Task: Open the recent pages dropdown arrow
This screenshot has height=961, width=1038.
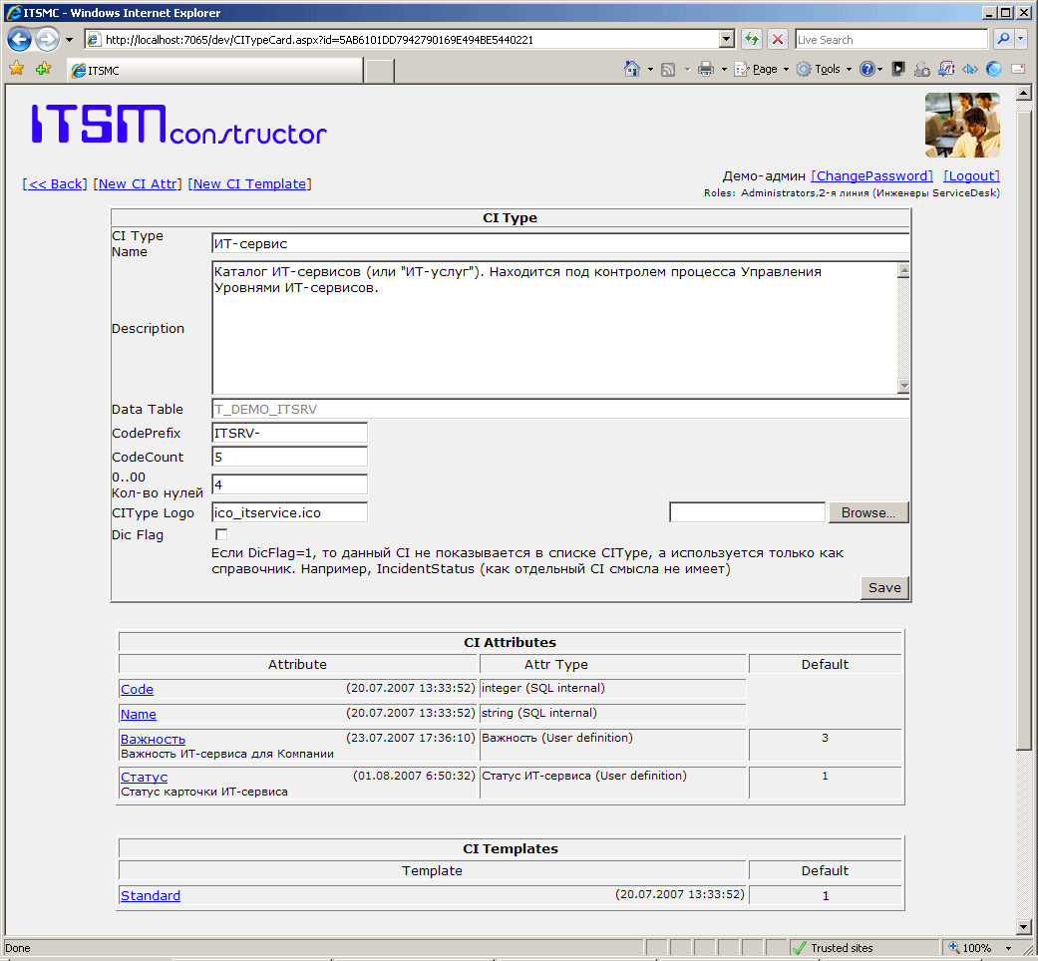Action: pyautogui.click(x=69, y=40)
